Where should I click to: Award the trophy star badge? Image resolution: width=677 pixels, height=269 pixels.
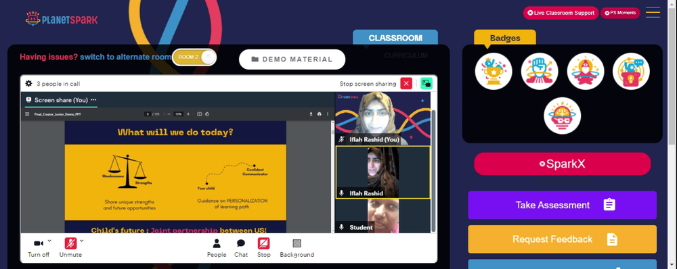pyautogui.click(x=494, y=71)
